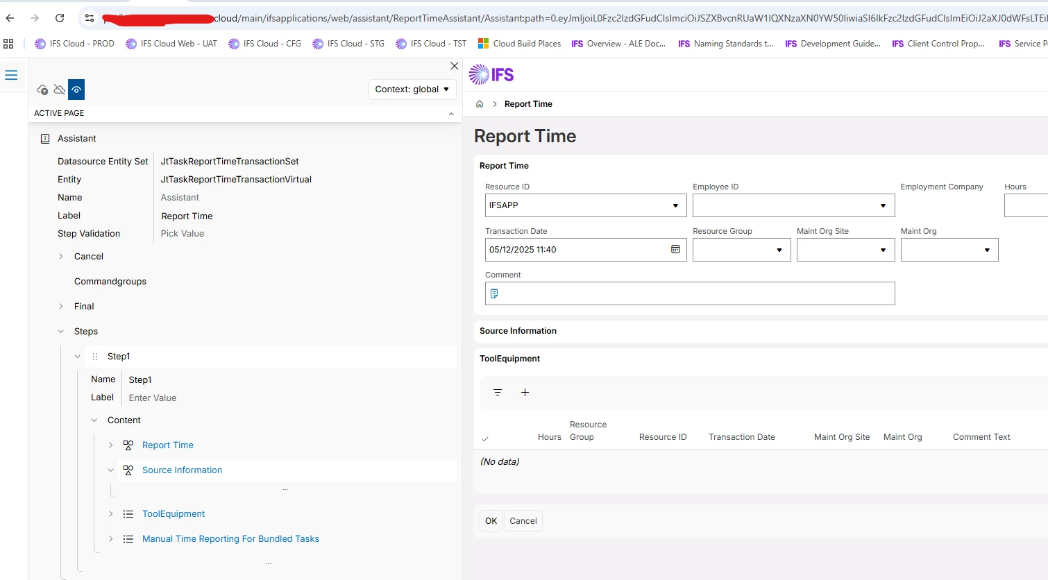Viewport: 1048px width, 580px height.
Task: Open the Transaction Date calendar picker
Action: click(675, 250)
